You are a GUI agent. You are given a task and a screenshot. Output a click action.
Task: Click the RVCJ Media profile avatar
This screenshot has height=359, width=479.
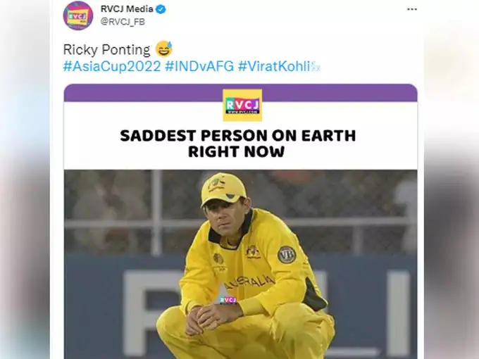[x=77, y=15]
